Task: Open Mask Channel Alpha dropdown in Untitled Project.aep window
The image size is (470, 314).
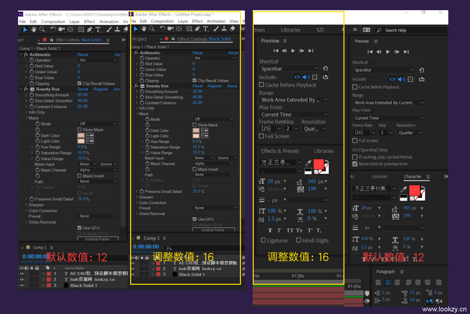Action: 214,164
